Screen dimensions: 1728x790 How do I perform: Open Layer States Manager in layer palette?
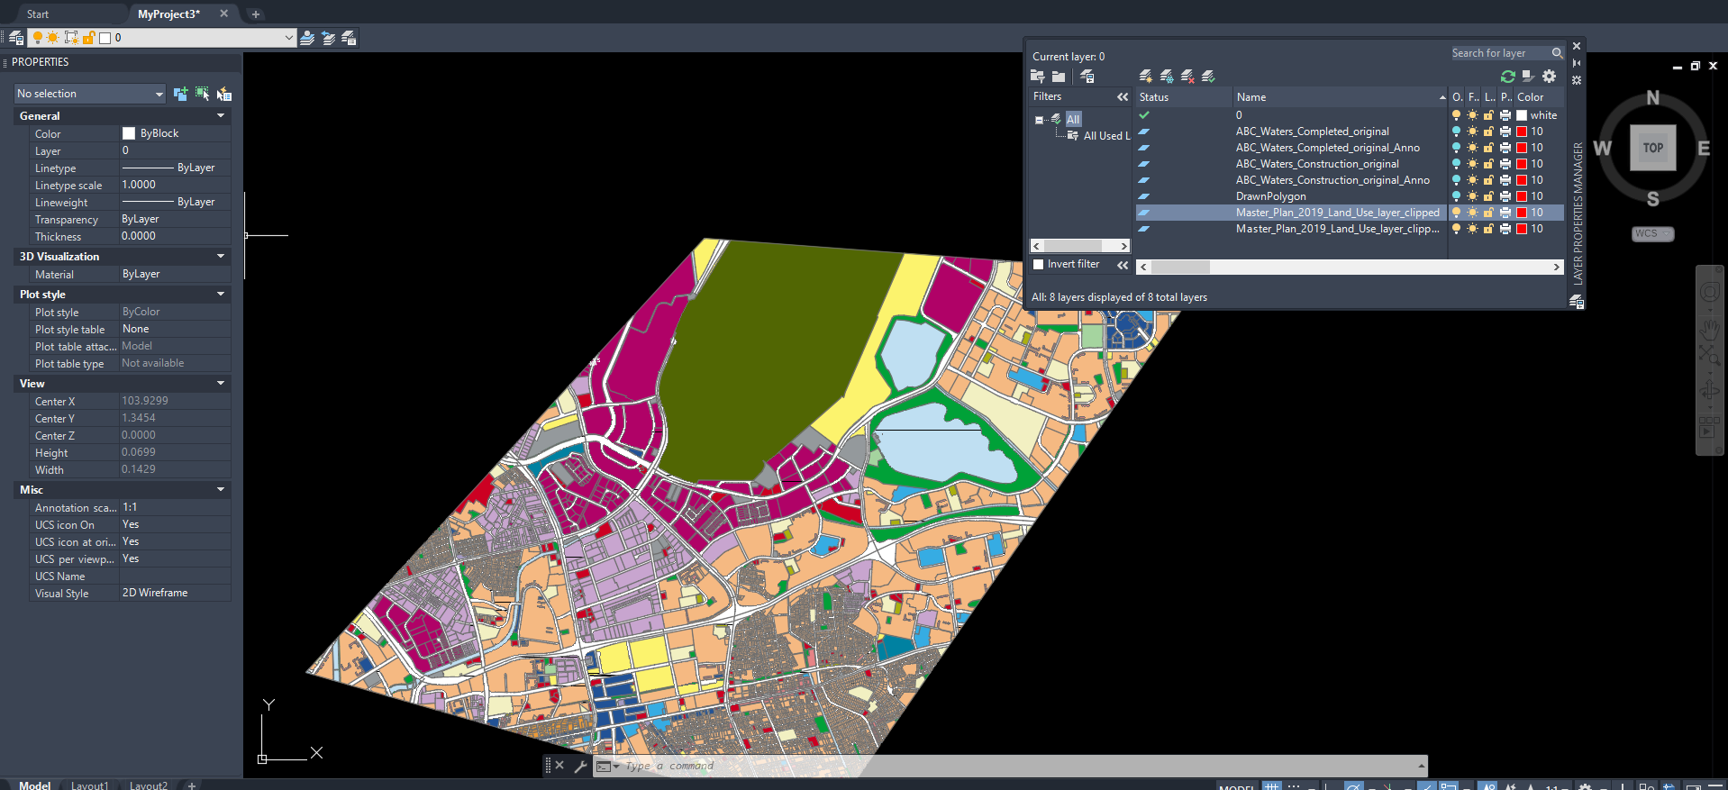(1087, 77)
